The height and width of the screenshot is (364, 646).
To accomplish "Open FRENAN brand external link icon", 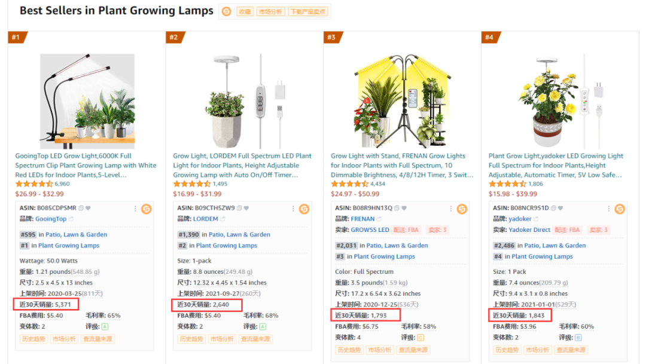I will coord(380,219).
